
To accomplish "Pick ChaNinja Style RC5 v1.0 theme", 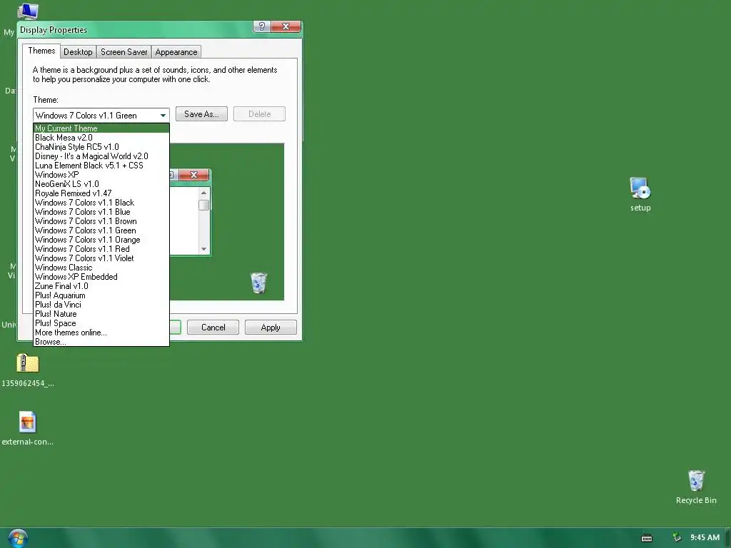I will (101, 147).
